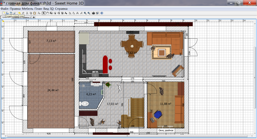Click the Add furniture to plan icon
Viewport: 257px width, 139px height.
tap(39, 13)
